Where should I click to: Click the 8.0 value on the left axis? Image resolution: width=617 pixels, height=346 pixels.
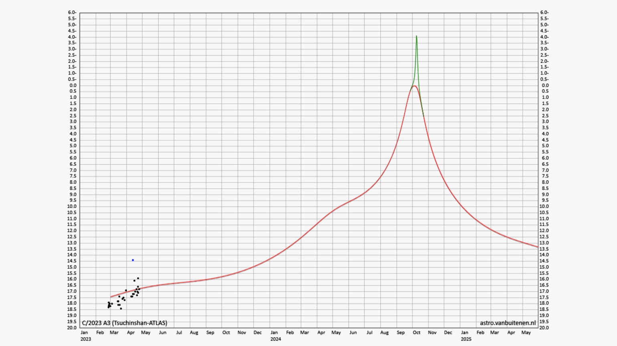[73, 182]
